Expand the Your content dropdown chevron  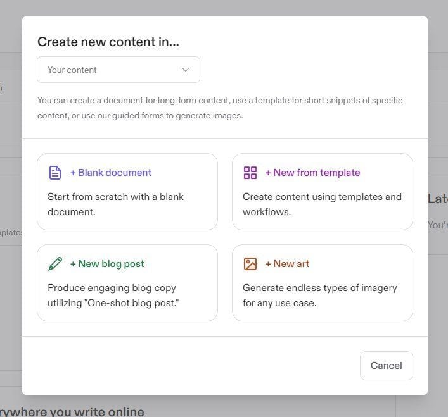click(186, 70)
